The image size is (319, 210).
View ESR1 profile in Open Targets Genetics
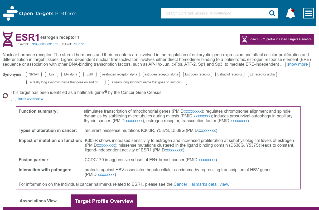(277, 39)
